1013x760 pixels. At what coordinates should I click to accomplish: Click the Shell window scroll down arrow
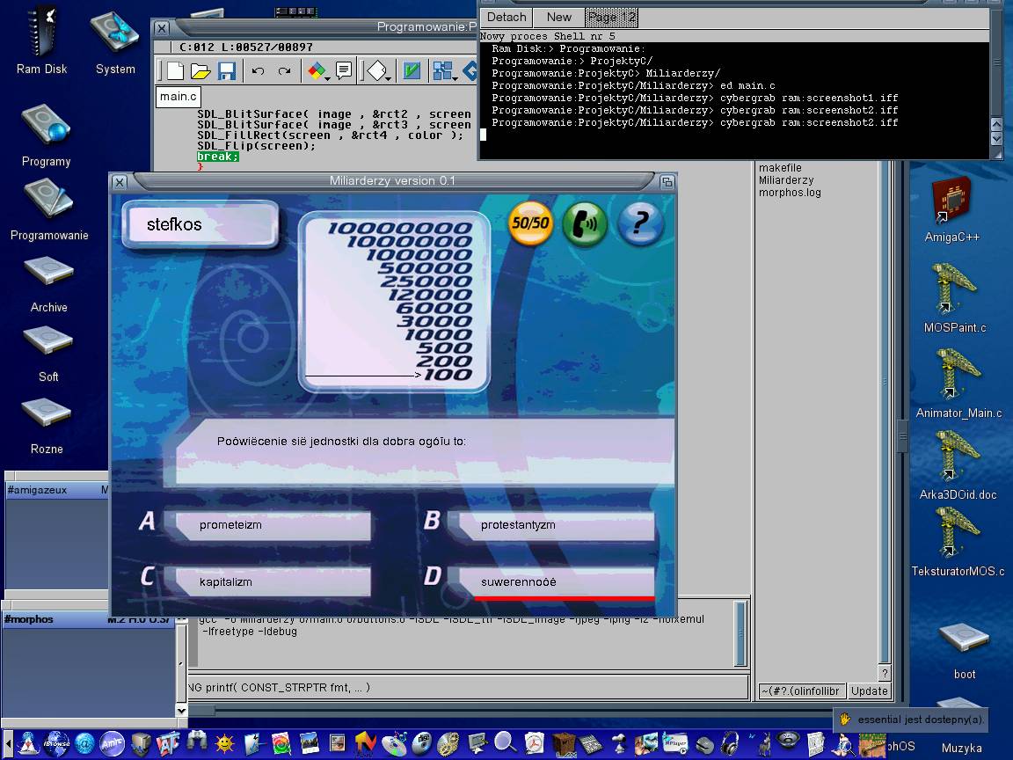996,138
